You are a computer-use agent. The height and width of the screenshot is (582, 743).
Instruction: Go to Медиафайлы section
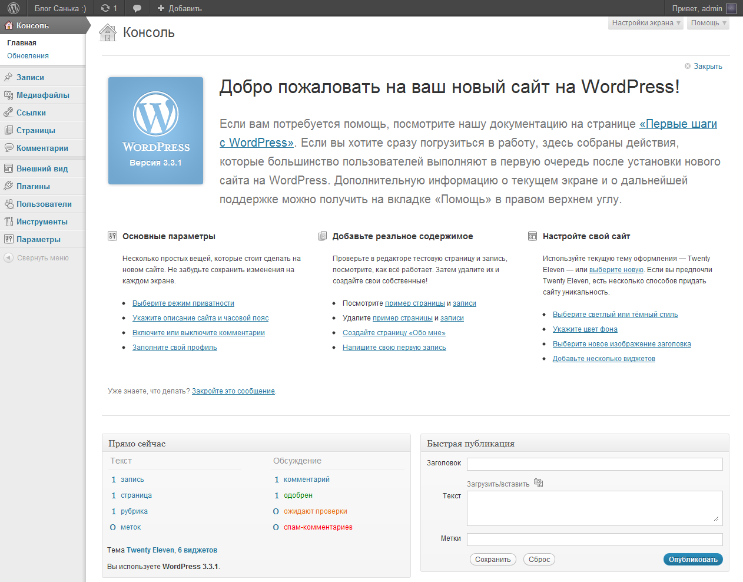pyautogui.click(x=42, y=95)
